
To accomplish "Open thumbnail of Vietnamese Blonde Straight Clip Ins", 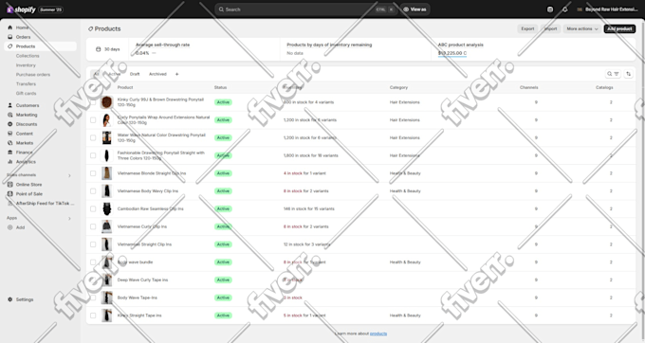I will coord(106,173).
